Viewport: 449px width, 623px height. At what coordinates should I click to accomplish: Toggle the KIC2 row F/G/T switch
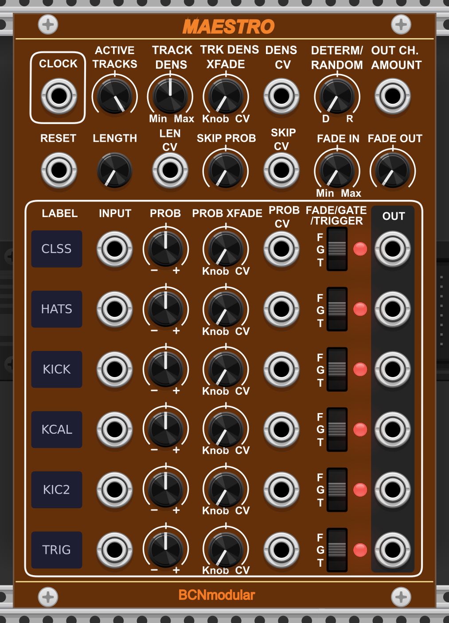tap(337, 490)
